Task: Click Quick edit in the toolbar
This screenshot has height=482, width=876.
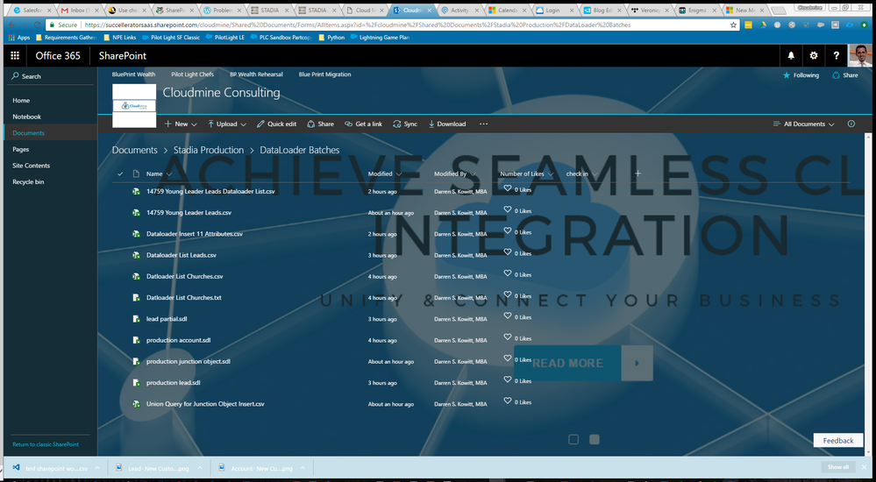Action: coord(276,124)
